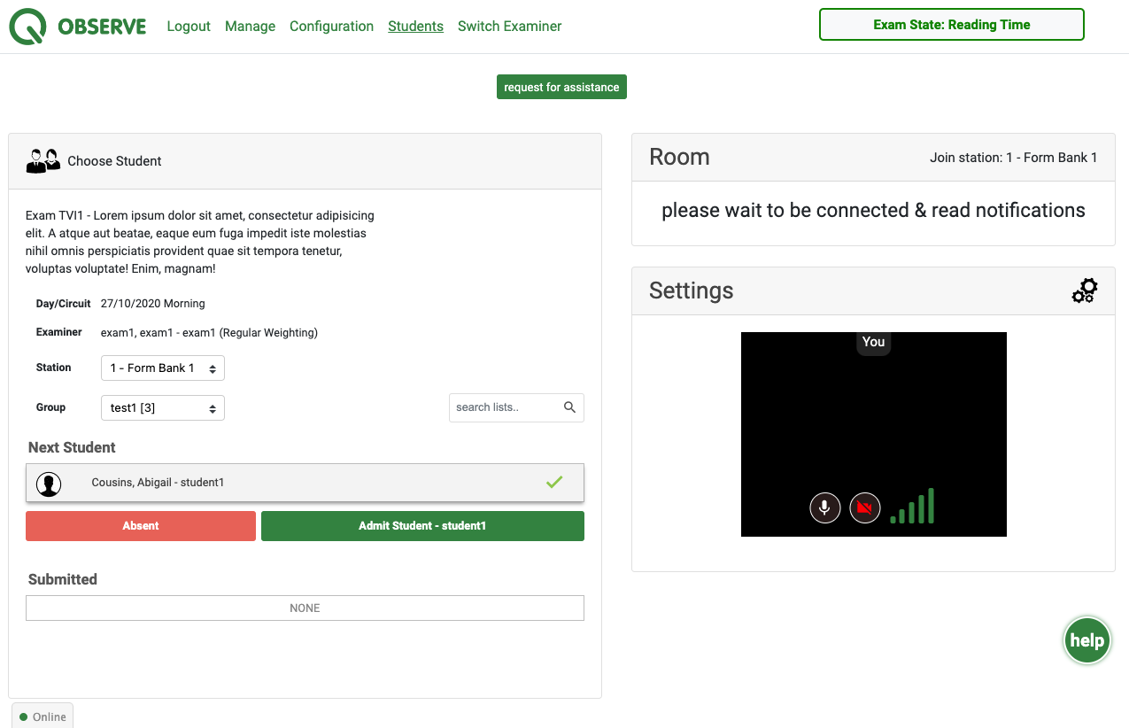Click Join station: 1 - Form Bank 1 text

click(1013, 158)
